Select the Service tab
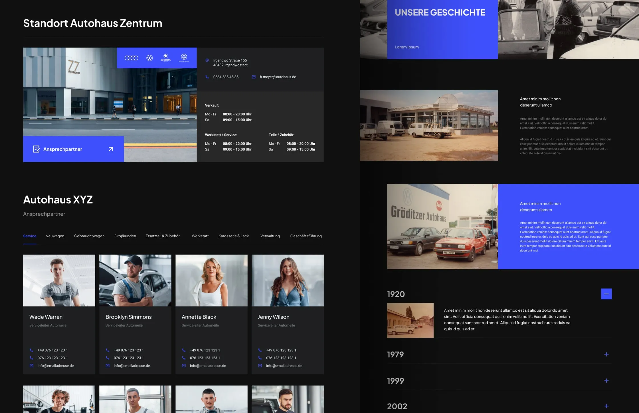The width and height of the screenshot is (639, 413). [x=30, y=236]
